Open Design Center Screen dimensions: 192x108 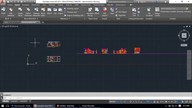157,12
